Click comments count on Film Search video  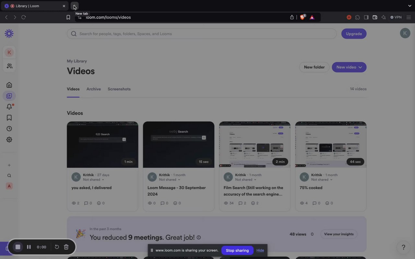(x=242, y=203)
